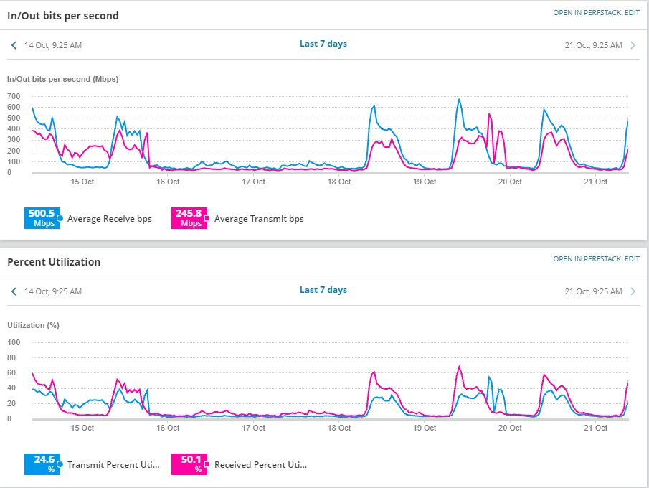Click the 500.5 Mbps blue legend swatch
Viewport: 649px width, 488px height.
click(42, 218)
